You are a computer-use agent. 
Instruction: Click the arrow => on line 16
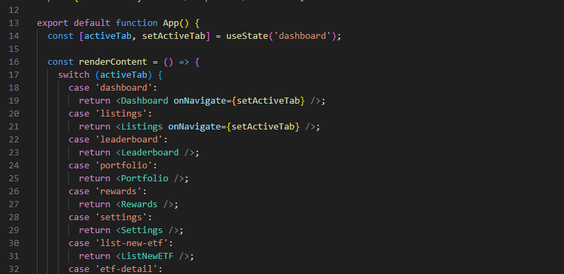click(x=184, y=62)
